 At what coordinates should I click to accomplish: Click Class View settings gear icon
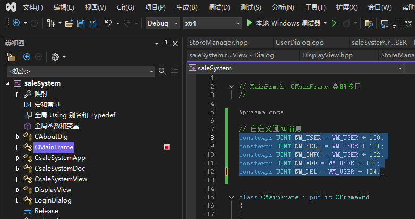(55, 57)
